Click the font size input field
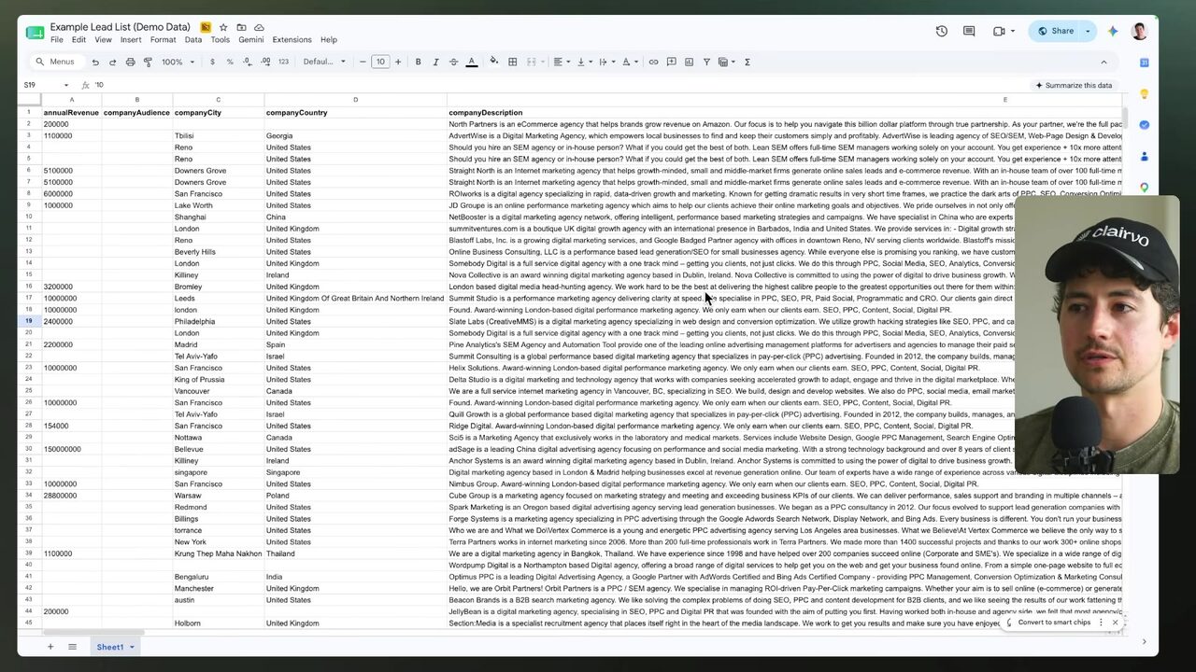The width and height of the screenshot is (1196, 672). point(380,62)
